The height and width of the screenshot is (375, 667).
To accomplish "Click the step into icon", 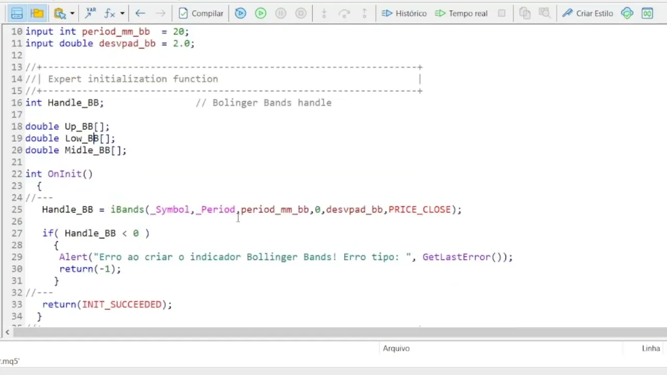I will [324, 13].
